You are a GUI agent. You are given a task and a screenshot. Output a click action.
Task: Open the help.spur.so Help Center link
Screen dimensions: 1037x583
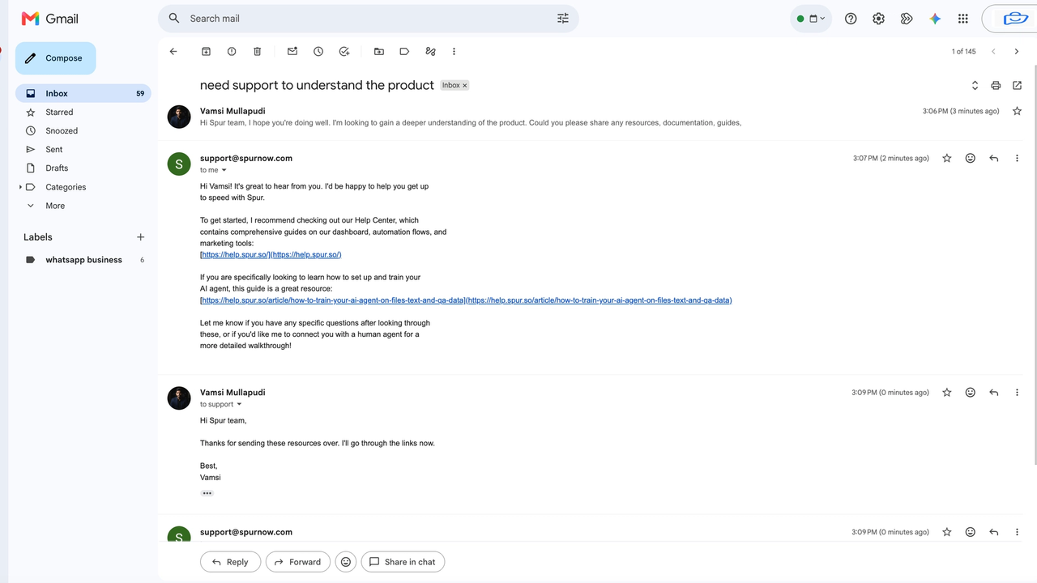point(271,254)
